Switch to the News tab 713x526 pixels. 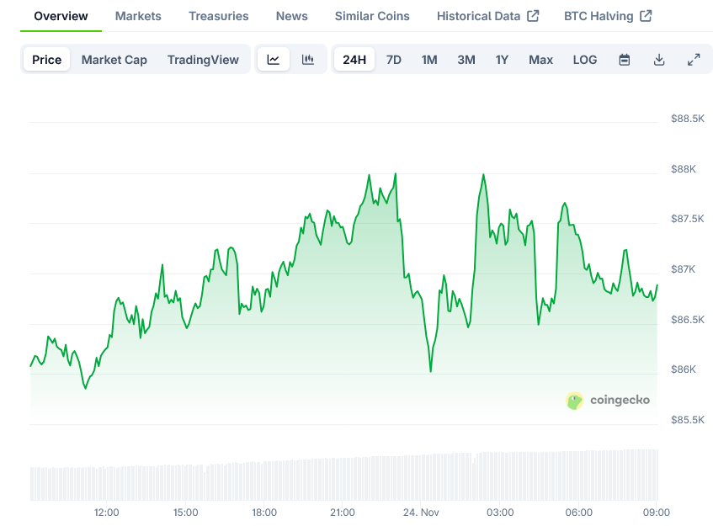[x=291, y=15]
